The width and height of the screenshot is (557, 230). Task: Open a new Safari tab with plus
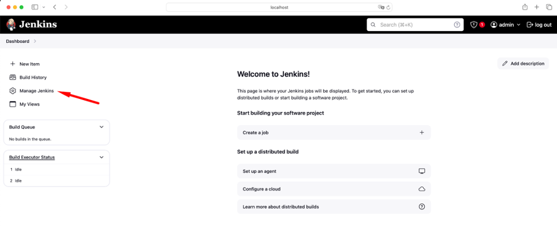pos(537,7)
